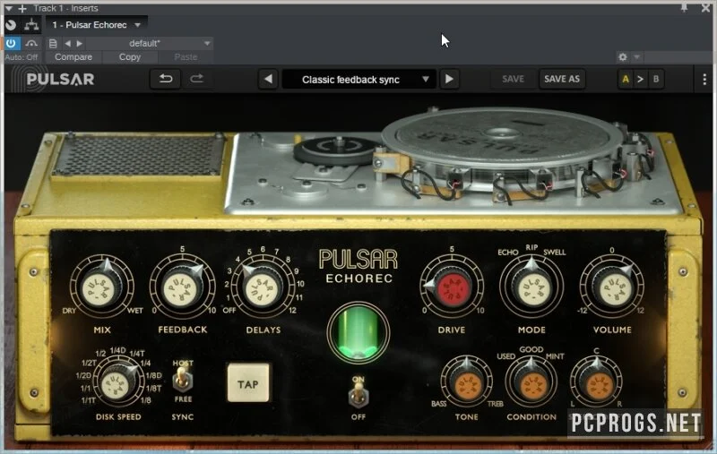This screenshot has width=717, height=454.
Task: Select the previous host preset arrow
Action: 68,43
